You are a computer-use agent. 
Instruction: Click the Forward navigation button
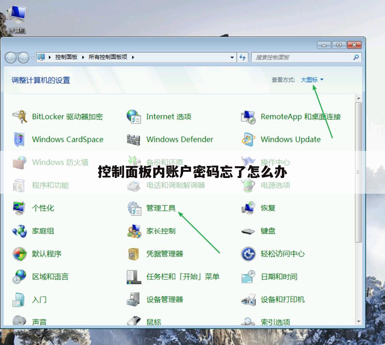click(23, 58)
